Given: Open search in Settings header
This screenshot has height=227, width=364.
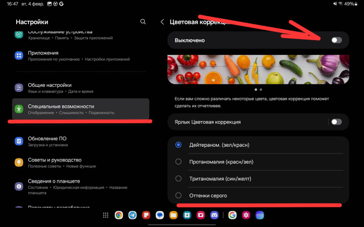Looking at the screenshot, I should (x=143, y=22).
